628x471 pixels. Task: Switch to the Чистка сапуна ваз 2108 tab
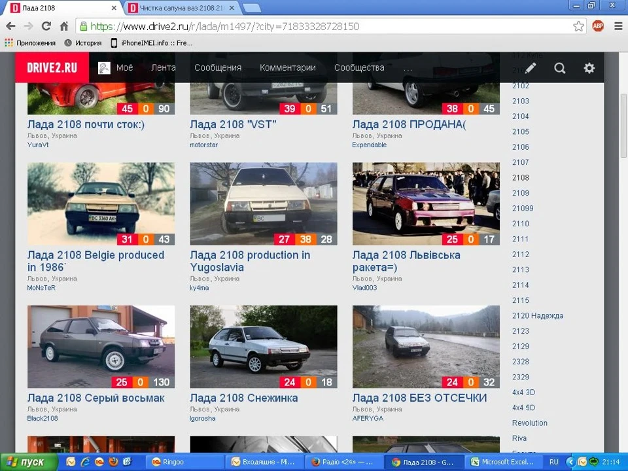click(x=181, y=8)
